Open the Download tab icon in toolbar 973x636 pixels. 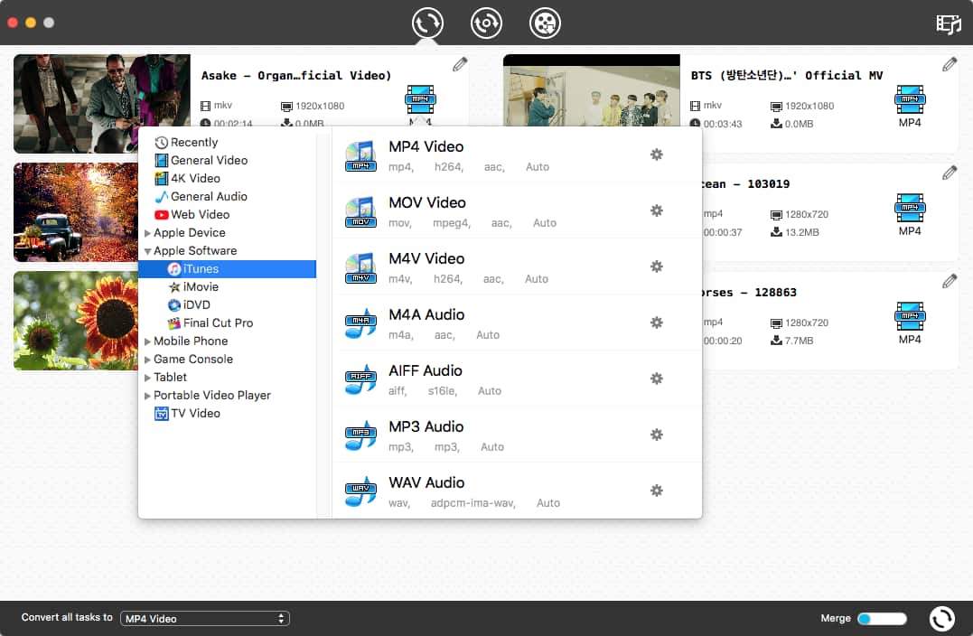coord(486,23)
